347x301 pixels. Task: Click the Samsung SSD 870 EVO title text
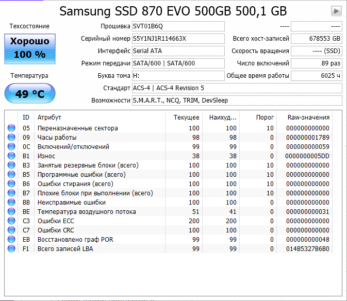click(x=173, y=11)
